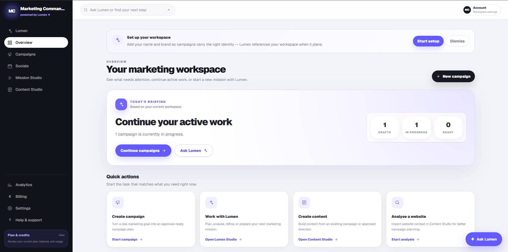Click the euro icon beside Billing
This screenshot has height=252, width=508.
10,196
